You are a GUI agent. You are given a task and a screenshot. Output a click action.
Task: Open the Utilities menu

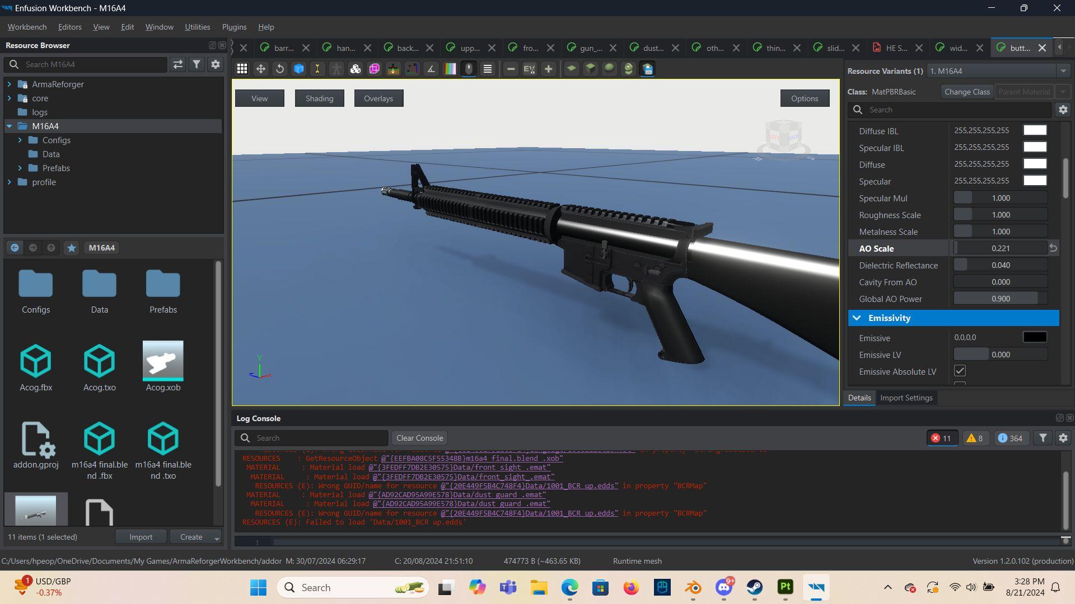pyautogui.click(x=198, y=27)
